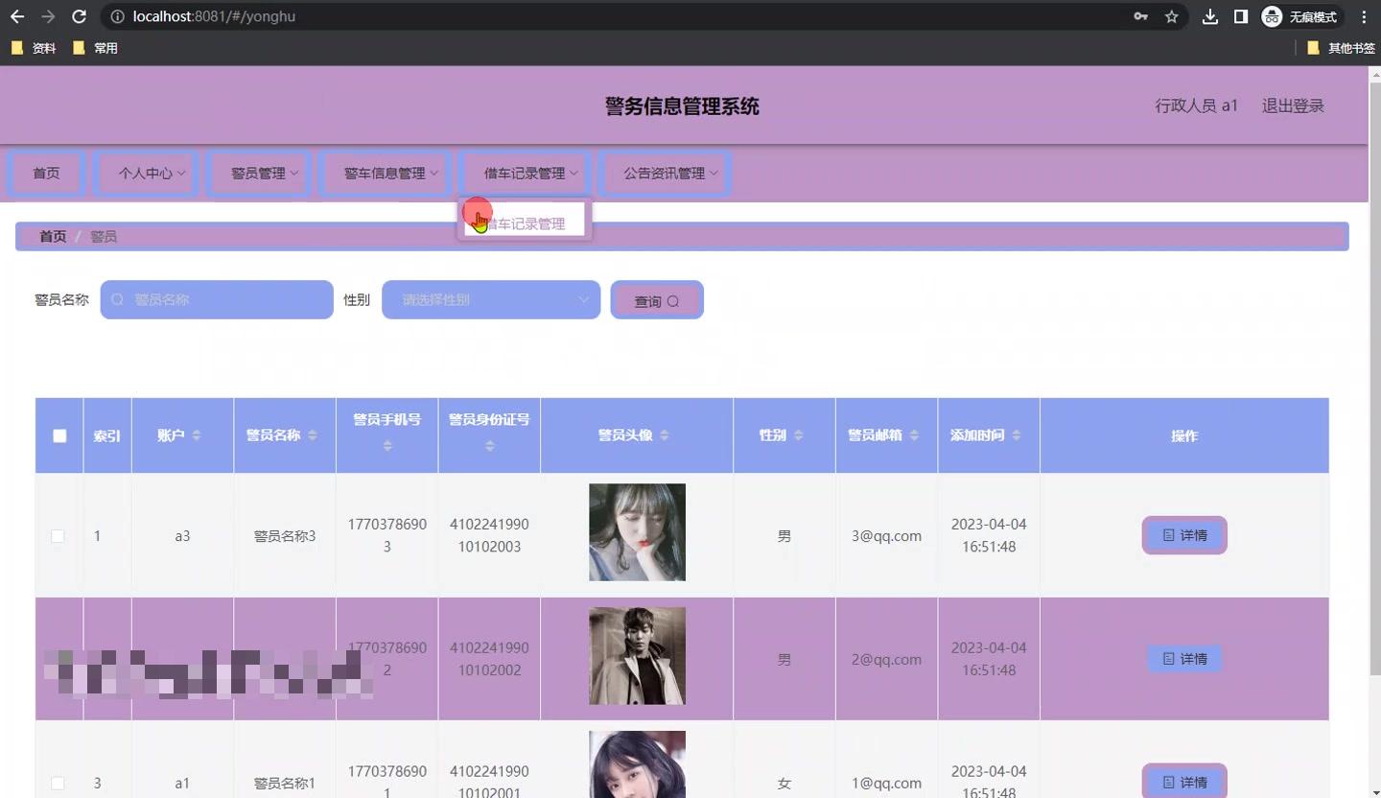Click the 3@qq.com email cell
This screenshot has height=798, width=1381.
pos(886,536)
